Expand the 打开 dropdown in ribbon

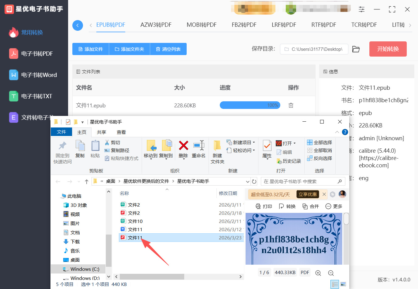click(294, 143)
